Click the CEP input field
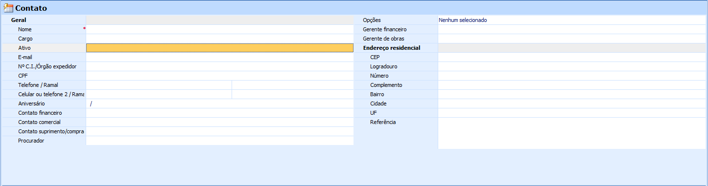 click(572, 57)
